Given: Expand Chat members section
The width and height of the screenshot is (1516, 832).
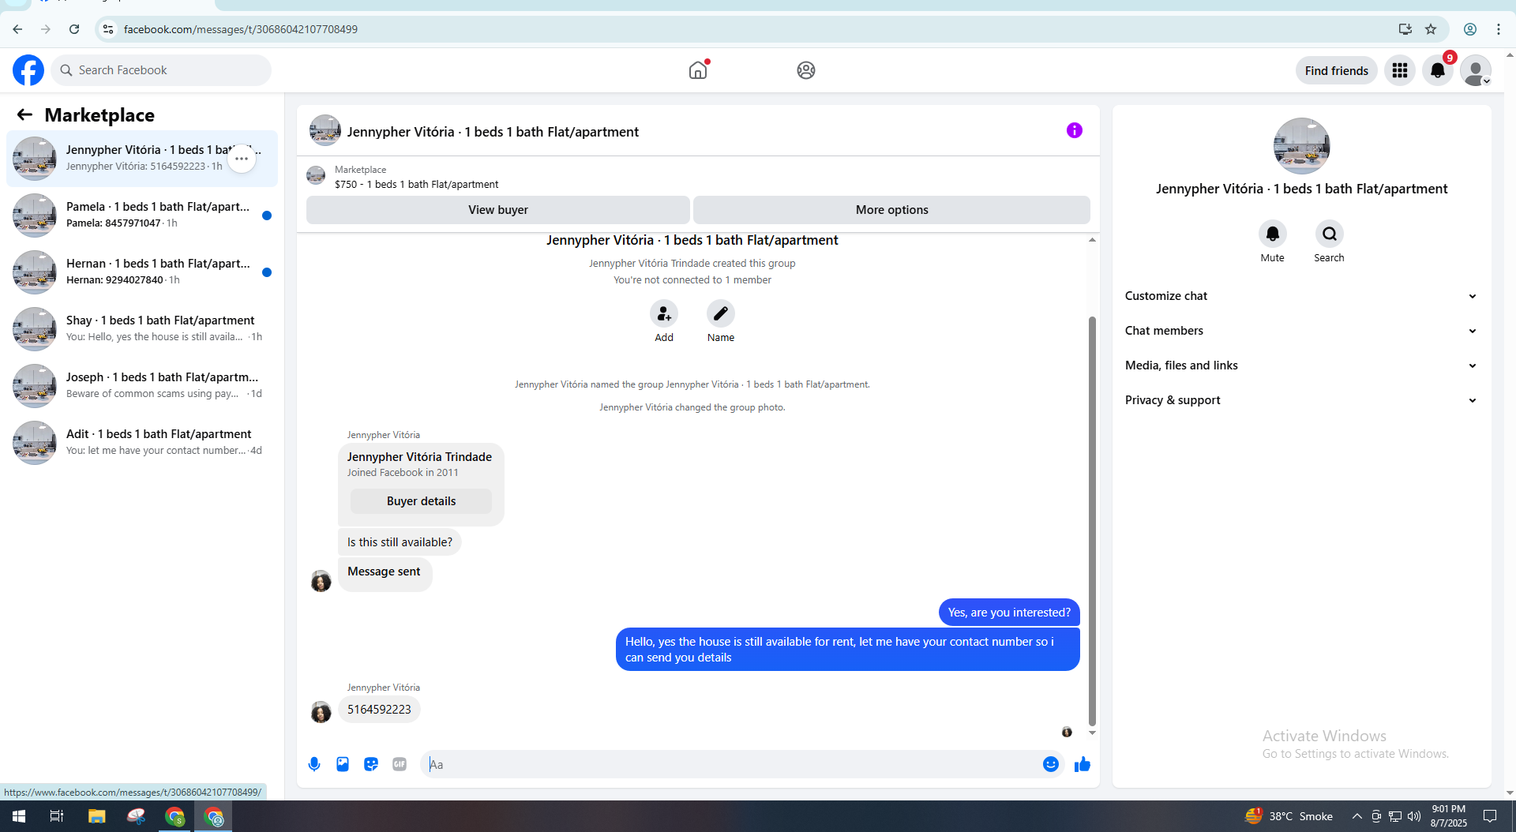Looking at the screenshot, I should 1301,331.
